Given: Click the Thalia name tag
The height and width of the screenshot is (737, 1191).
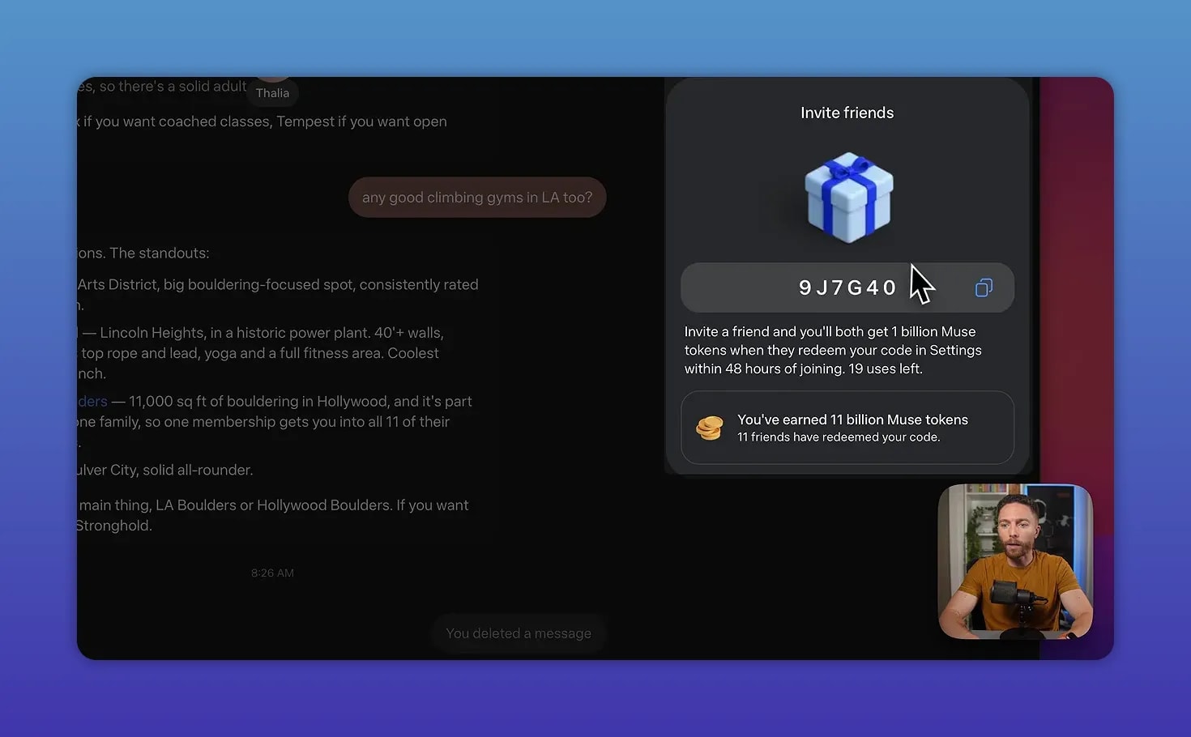Looking at the screenshot, I should (273, 93).
